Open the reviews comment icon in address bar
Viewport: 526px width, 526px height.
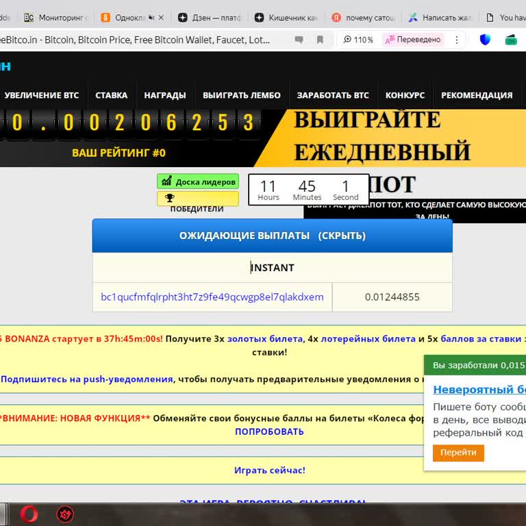coord(299,40)
